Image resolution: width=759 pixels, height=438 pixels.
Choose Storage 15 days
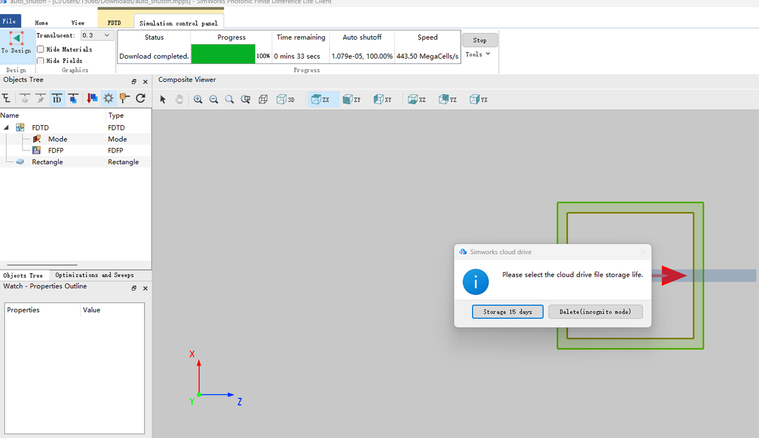tap(508, 312)
